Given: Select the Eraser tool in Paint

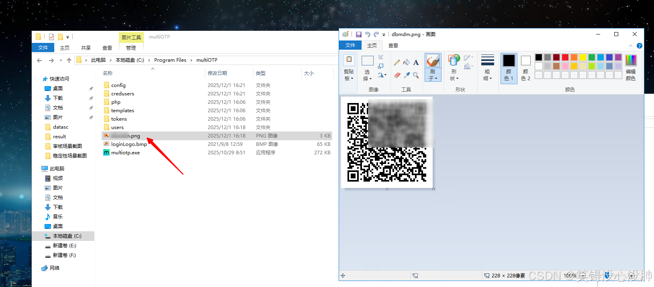Looking at the screenshot, I should [397, 75].
